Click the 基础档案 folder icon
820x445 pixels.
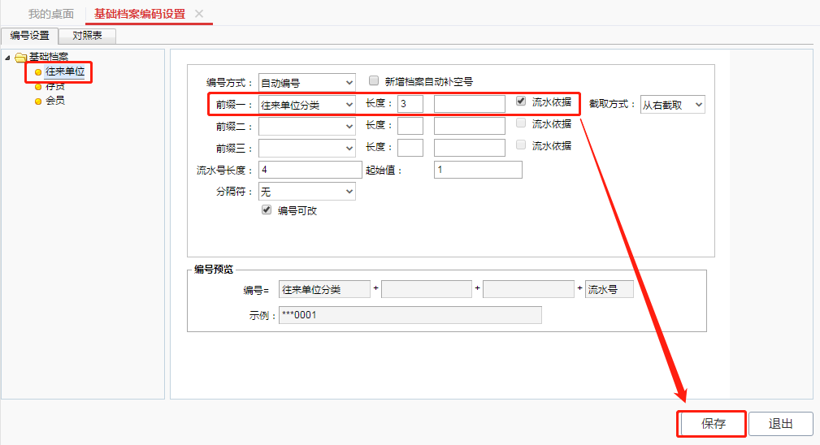click(x=21, y=57)
